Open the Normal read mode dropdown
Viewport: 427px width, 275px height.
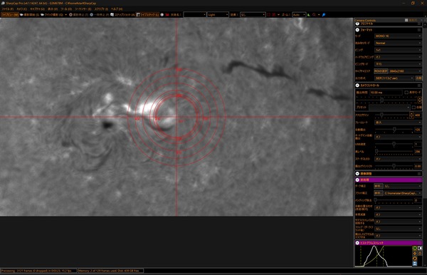[x=398, y=43]
